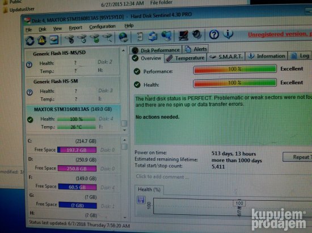The height and width of the screenshot is (233, 312).
Task: Click the disk with magnifier toolbar icon
Action: (x=108, y=38)
